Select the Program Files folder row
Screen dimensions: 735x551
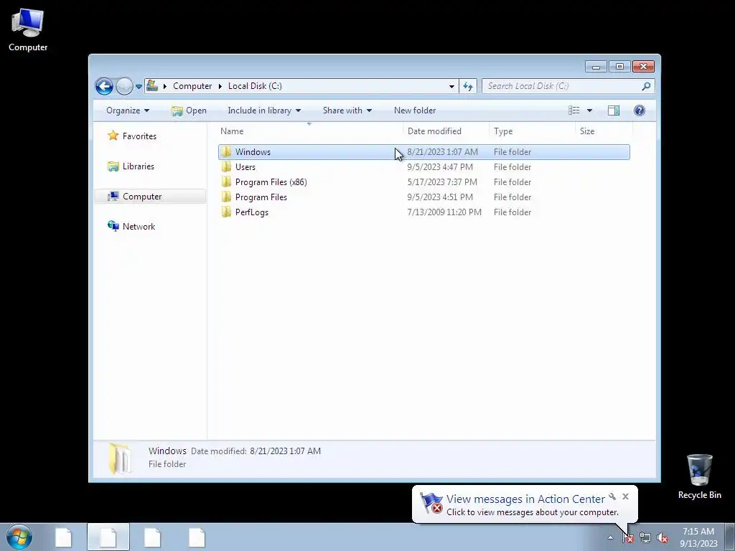click(x=423, y=197)
